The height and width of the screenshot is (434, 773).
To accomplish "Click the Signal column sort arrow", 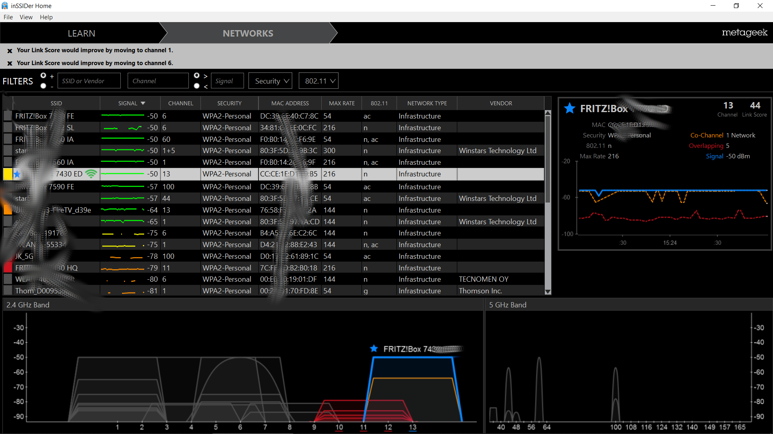I will pyautogui.click(x=143, y=103).
